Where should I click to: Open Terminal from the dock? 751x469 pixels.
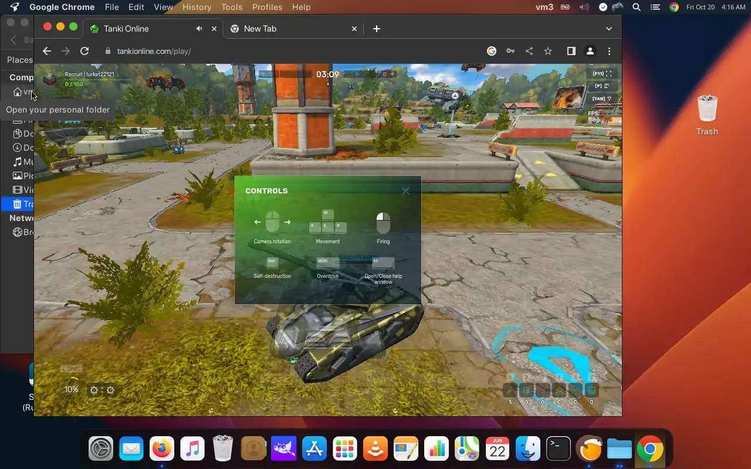tap(559, 450)
